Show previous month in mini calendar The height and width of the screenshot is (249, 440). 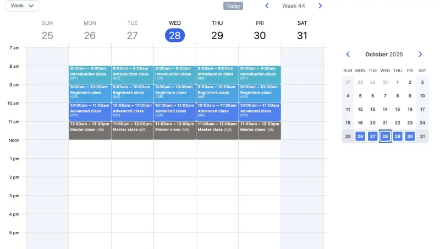tap(348, 54)
